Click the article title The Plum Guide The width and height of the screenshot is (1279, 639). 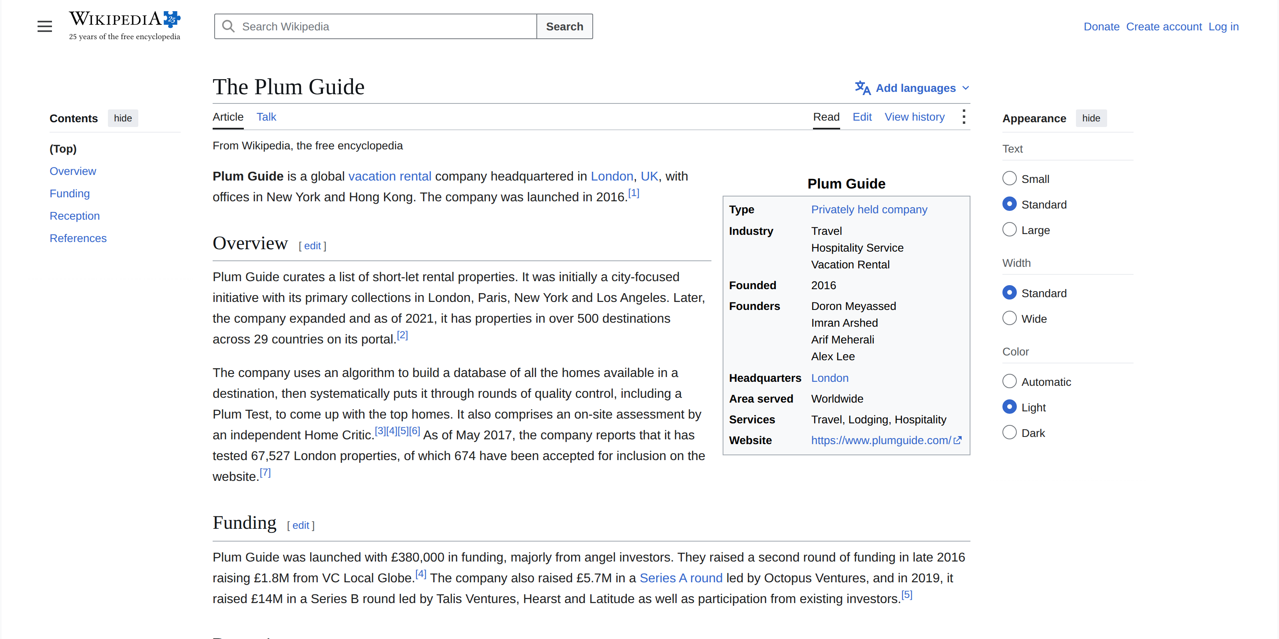pyautogui.click(x=289, y=87)
